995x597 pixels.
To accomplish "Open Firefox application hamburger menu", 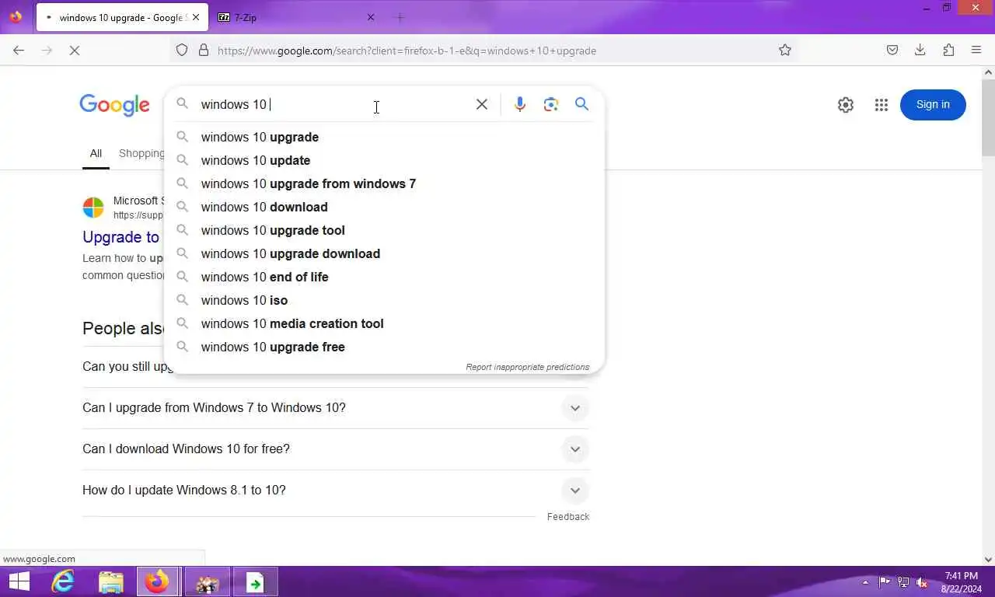I will 976,51.
